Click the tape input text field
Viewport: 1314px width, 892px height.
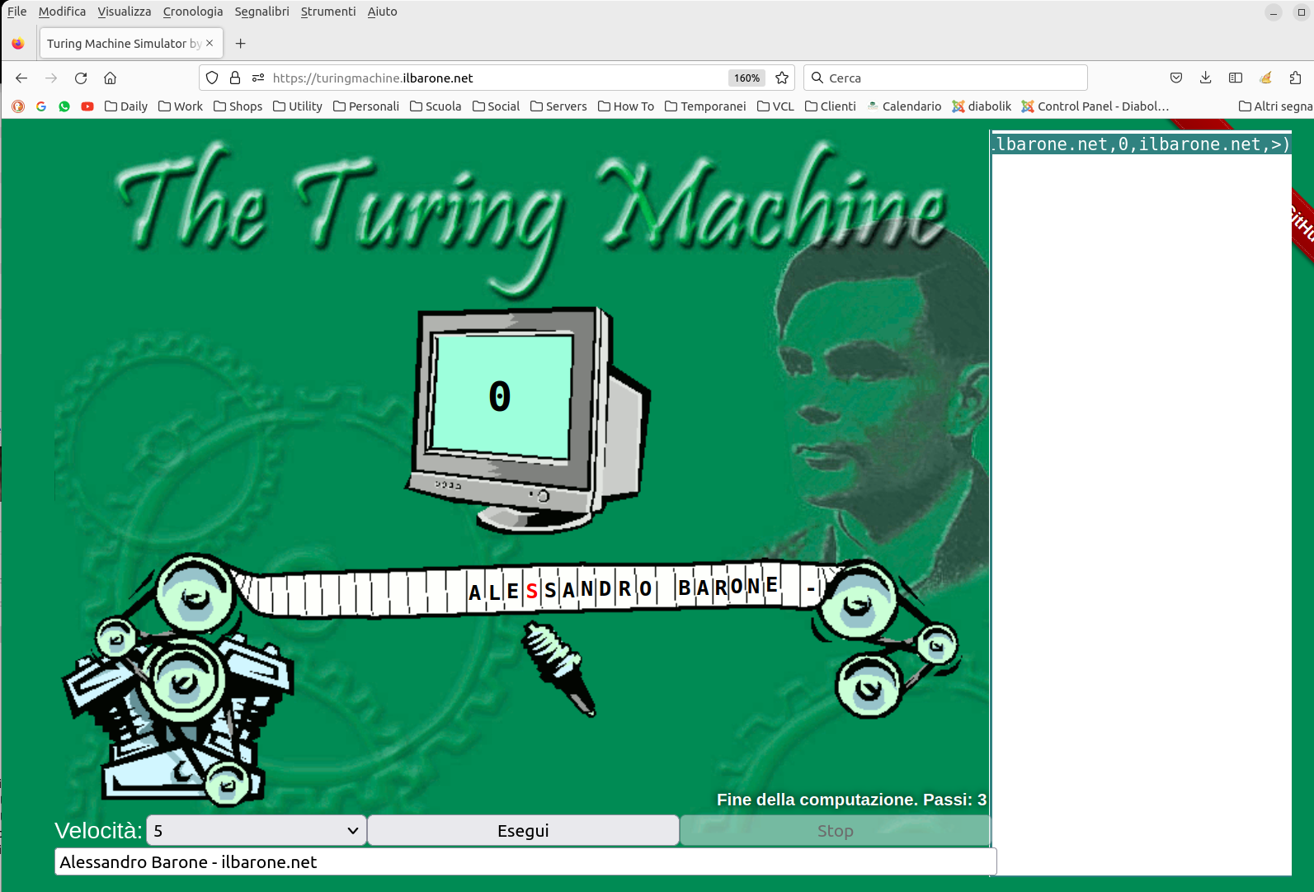(525, 862)
